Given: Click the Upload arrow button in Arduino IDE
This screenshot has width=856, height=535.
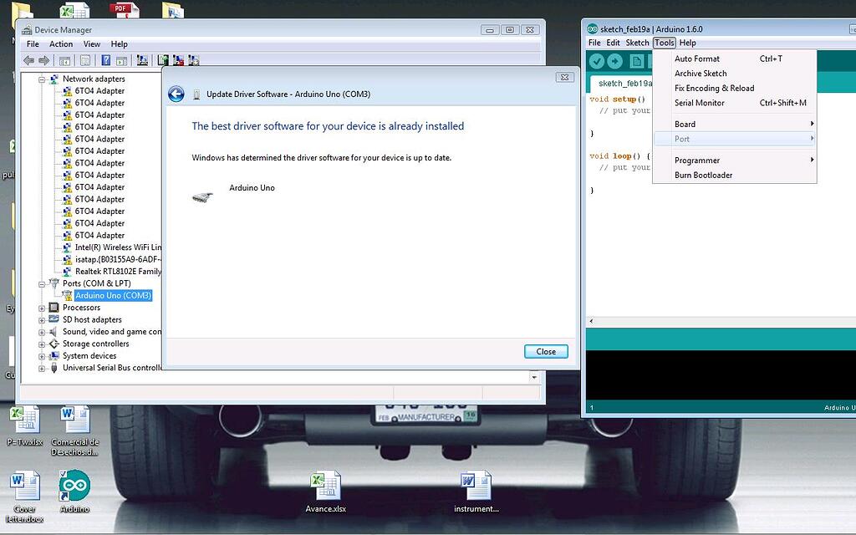Looking at the screenshot, I should (x=614, y=62).
